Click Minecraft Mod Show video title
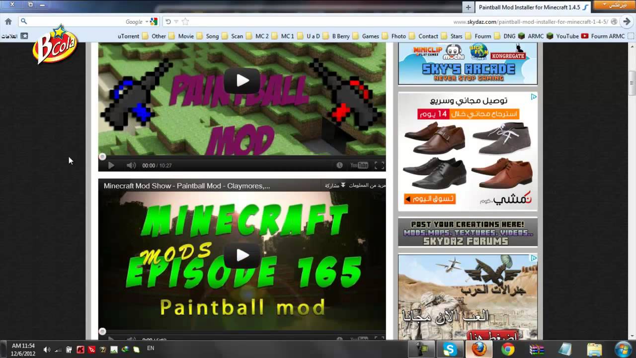This screenshot has width=636, height=358. [x=187, y=185]
